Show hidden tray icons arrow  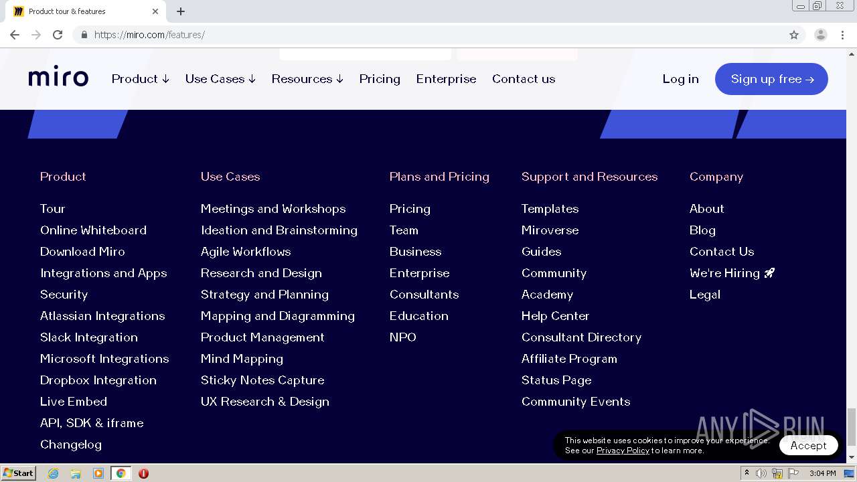pos(747,473)
